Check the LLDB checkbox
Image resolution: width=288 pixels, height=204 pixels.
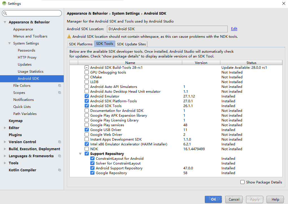click(x=87, y=82)
